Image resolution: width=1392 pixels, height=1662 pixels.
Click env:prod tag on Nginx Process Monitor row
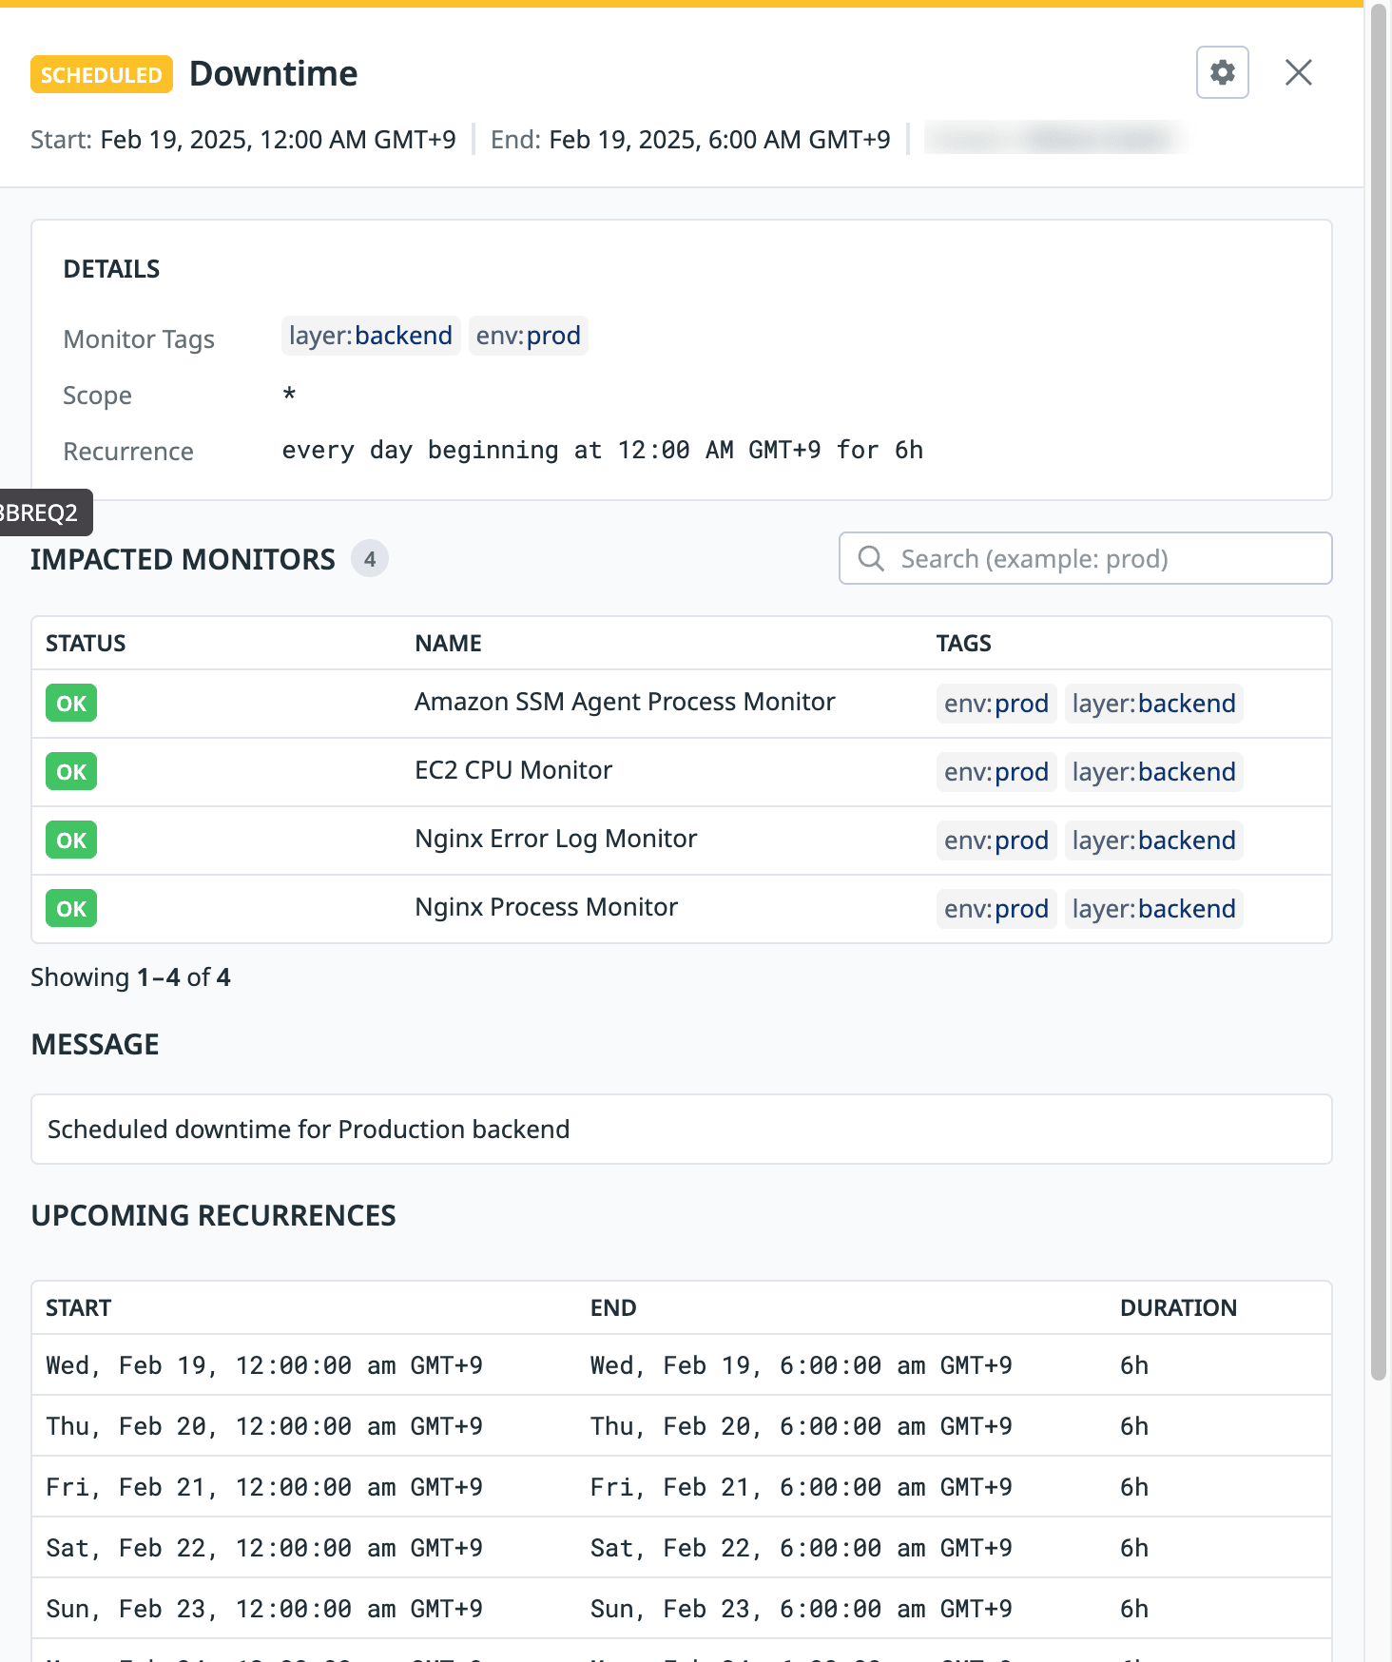996,909
